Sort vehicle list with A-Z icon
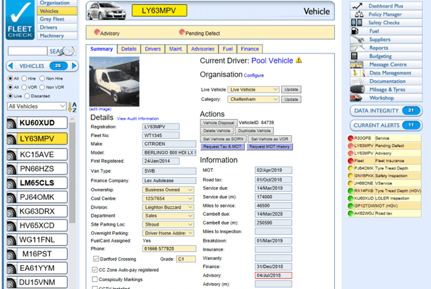The image size is (431, 289). click(x=73, y=107)
